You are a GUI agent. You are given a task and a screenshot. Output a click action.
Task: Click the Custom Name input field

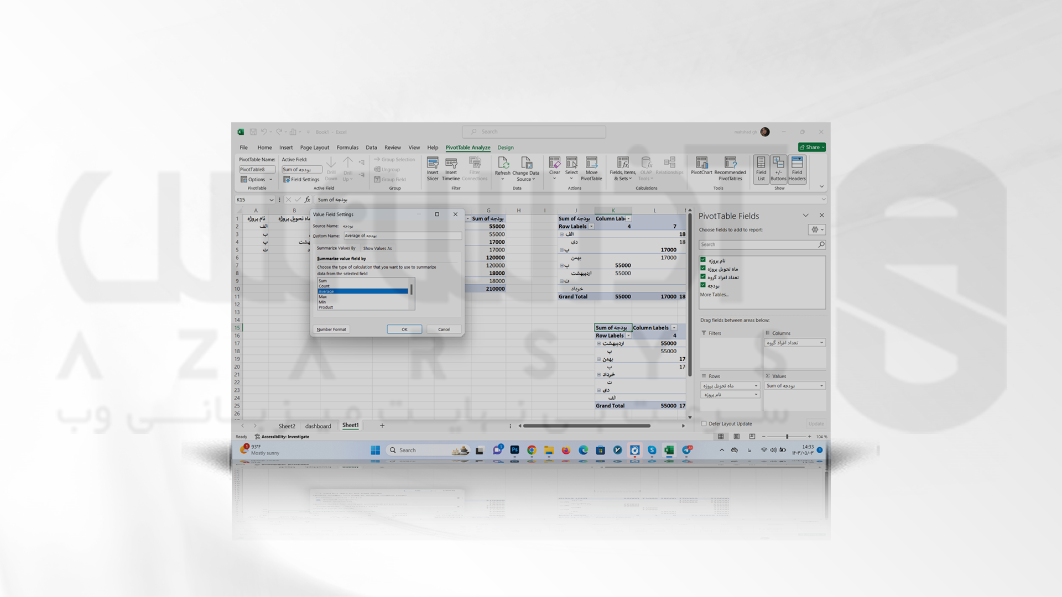click(402, 235)
